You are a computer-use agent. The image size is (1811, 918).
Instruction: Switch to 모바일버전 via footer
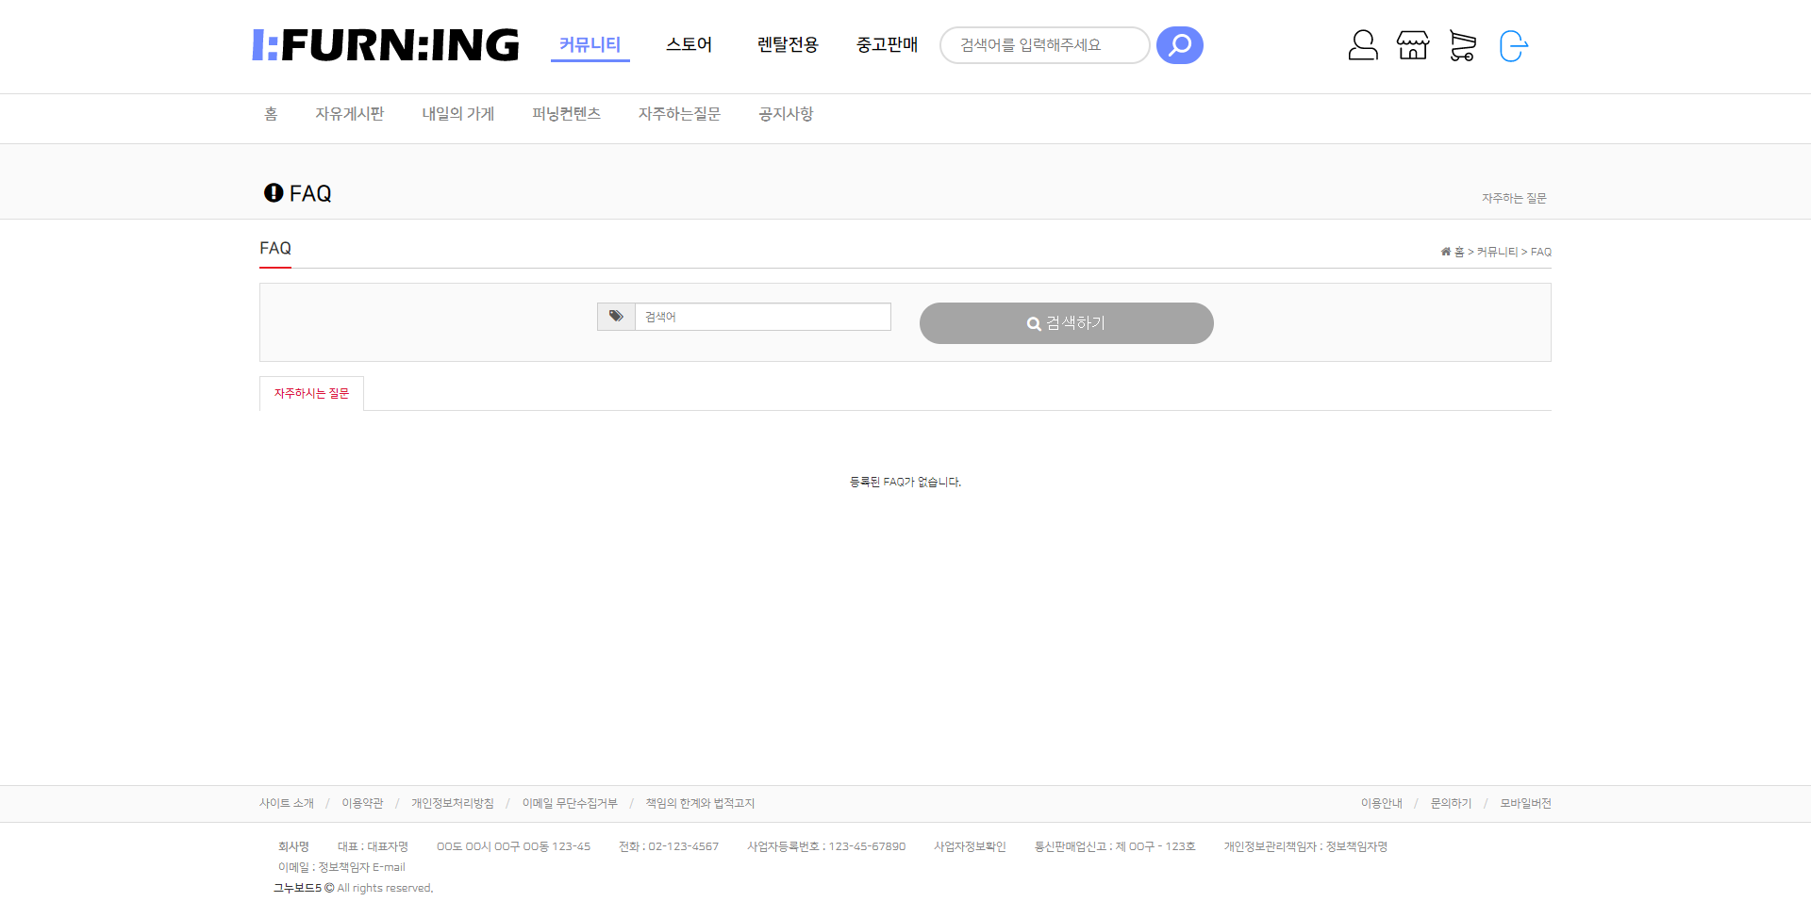(1525, 804)
